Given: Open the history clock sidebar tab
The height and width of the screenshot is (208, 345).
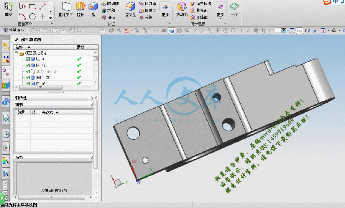Looking at the screenshot, I should tap(6, 134).
